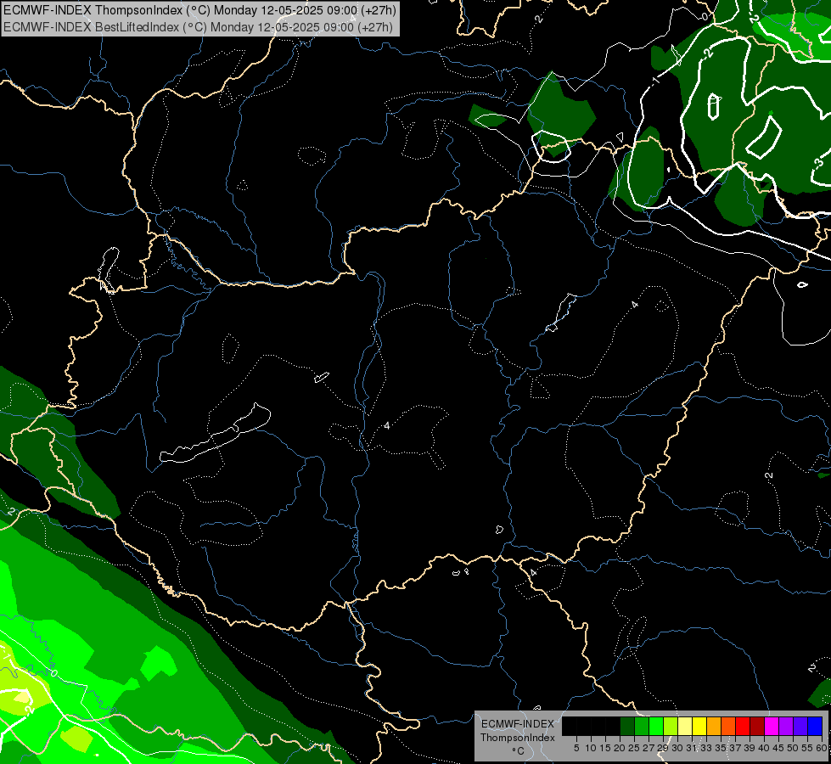Click the dark green 20–25 legend swatch
831x764 pixels.
click(627, 727)
